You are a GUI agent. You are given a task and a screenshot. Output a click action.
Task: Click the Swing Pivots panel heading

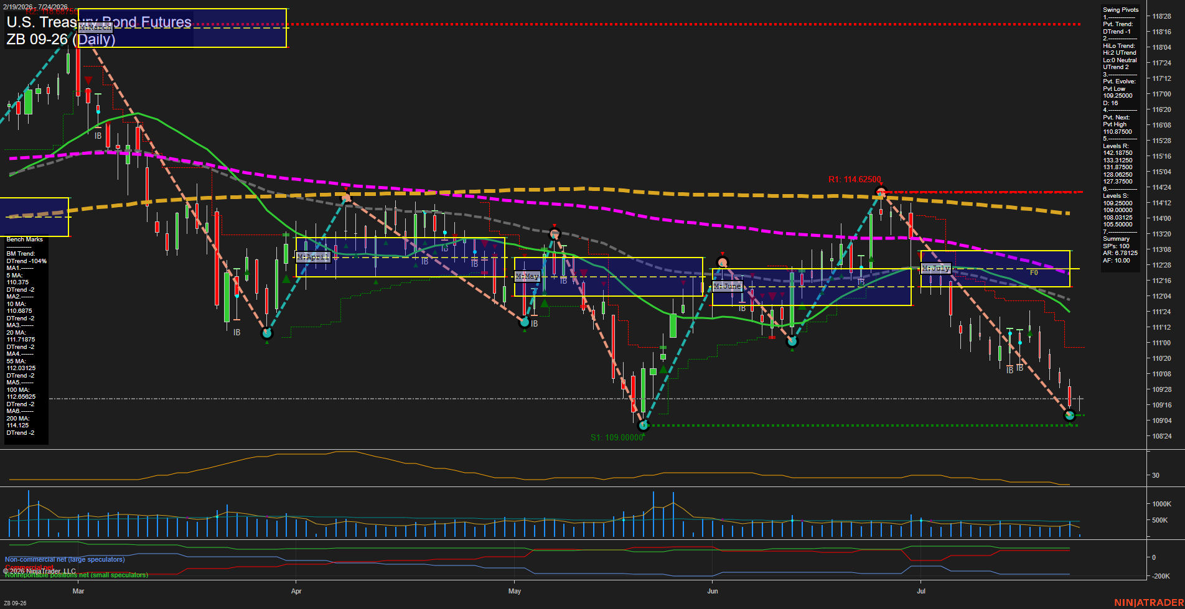click(x=1121, y=10)
